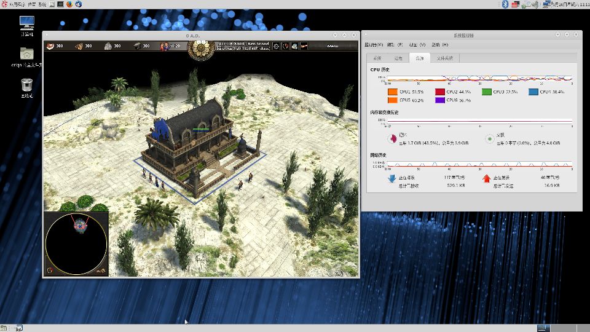Click the Bluetooth tray icon

tap(505, 4)
